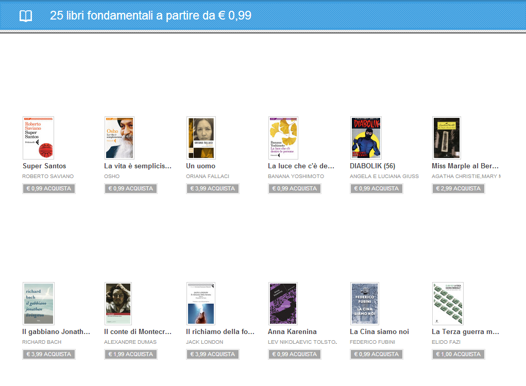Open the Il richiamo della foresta cover
The width and height of the screenshot is (526, 386).
[200, 304]
